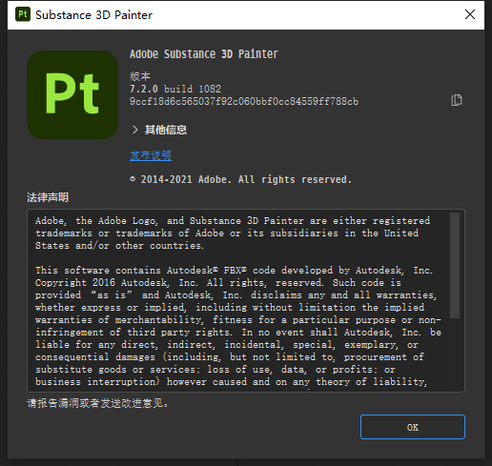Screen dimensions: 492x466
Task: Click the large green Pt application logo
Action: 72,94
